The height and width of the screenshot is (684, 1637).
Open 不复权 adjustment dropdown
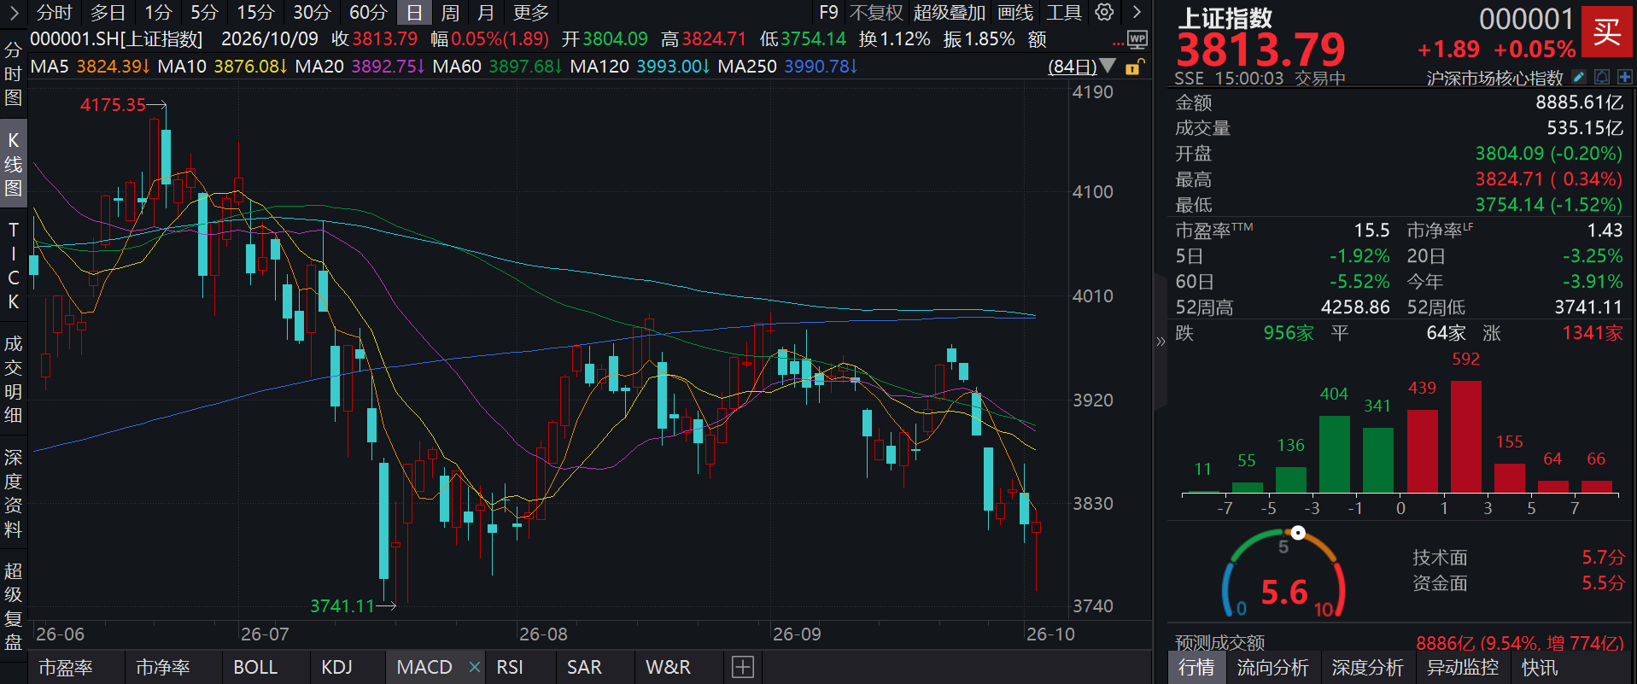click(876, 12)
